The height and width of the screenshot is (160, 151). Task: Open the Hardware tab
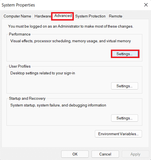pos(43,16)
